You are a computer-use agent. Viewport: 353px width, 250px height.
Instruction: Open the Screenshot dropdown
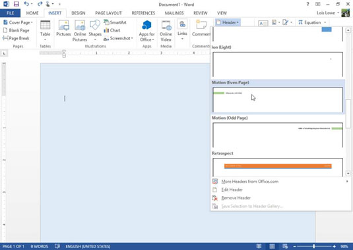118,38
